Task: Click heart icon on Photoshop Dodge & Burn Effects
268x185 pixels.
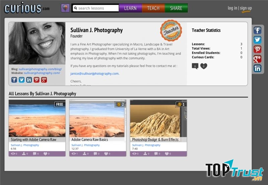Action: 166,154
